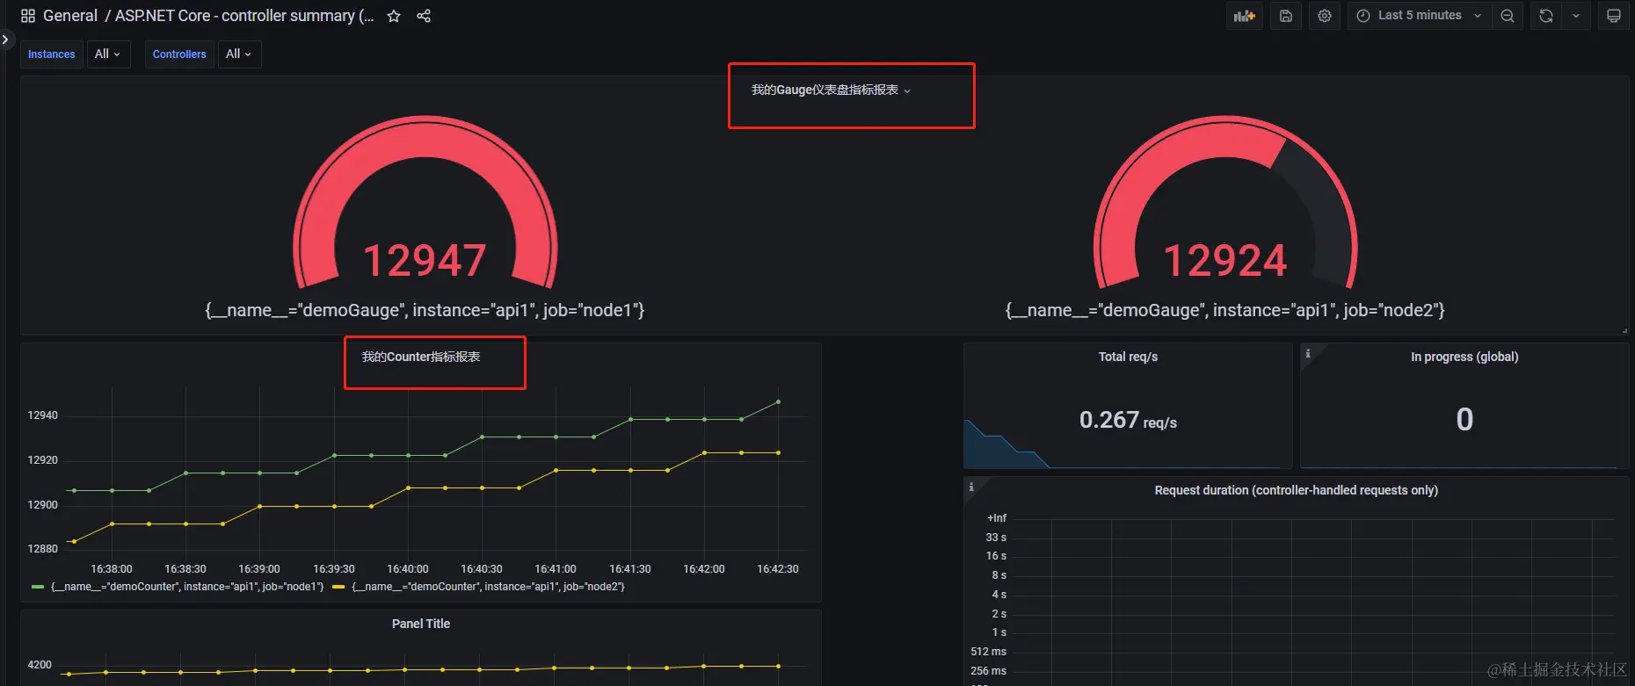Cycle the TV view mode
This screenshot has width=1635, height=686.
[x=1614, y=16]
